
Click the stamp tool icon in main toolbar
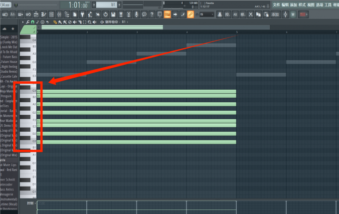(220, 14)
